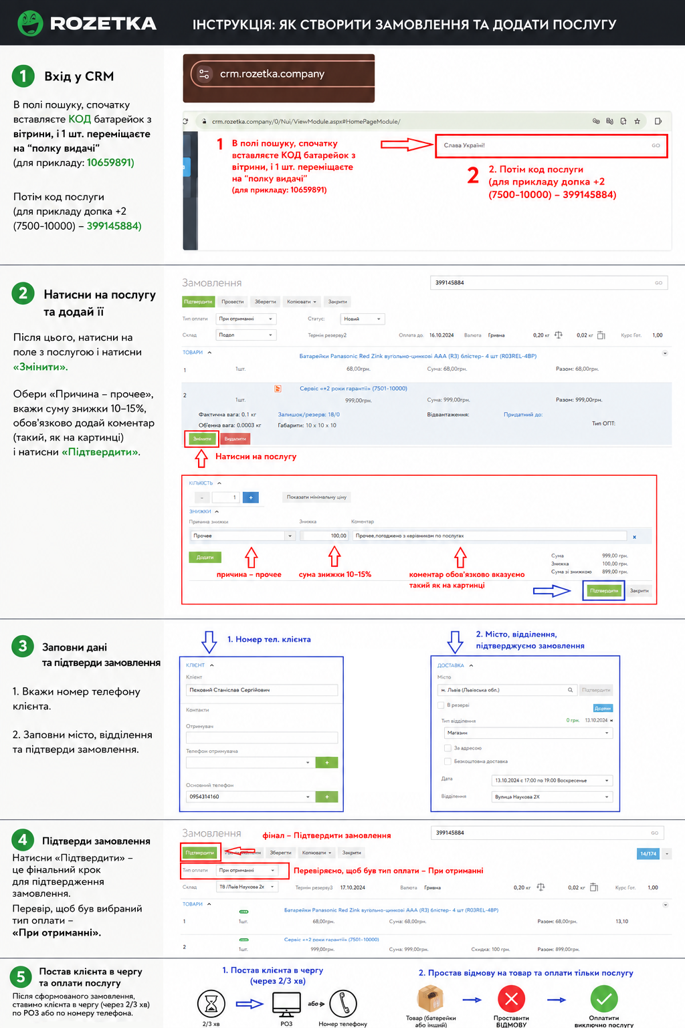Click the bookmark star icon in address bar
Screen dimensions: 685x1028
tap(638, 121)
